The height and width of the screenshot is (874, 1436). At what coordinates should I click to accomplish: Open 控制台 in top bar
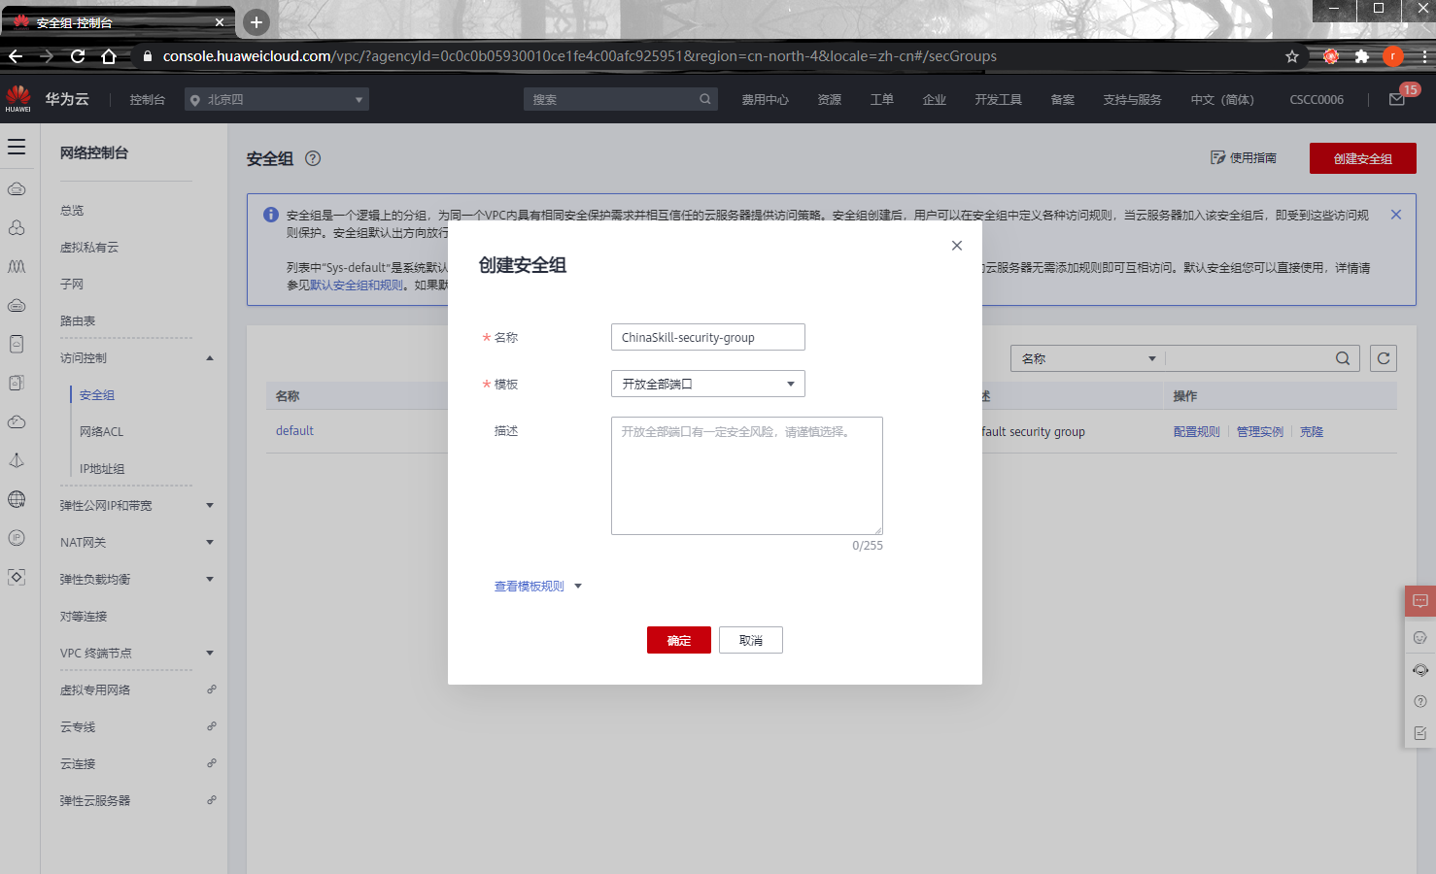click(x=148, y=99)
